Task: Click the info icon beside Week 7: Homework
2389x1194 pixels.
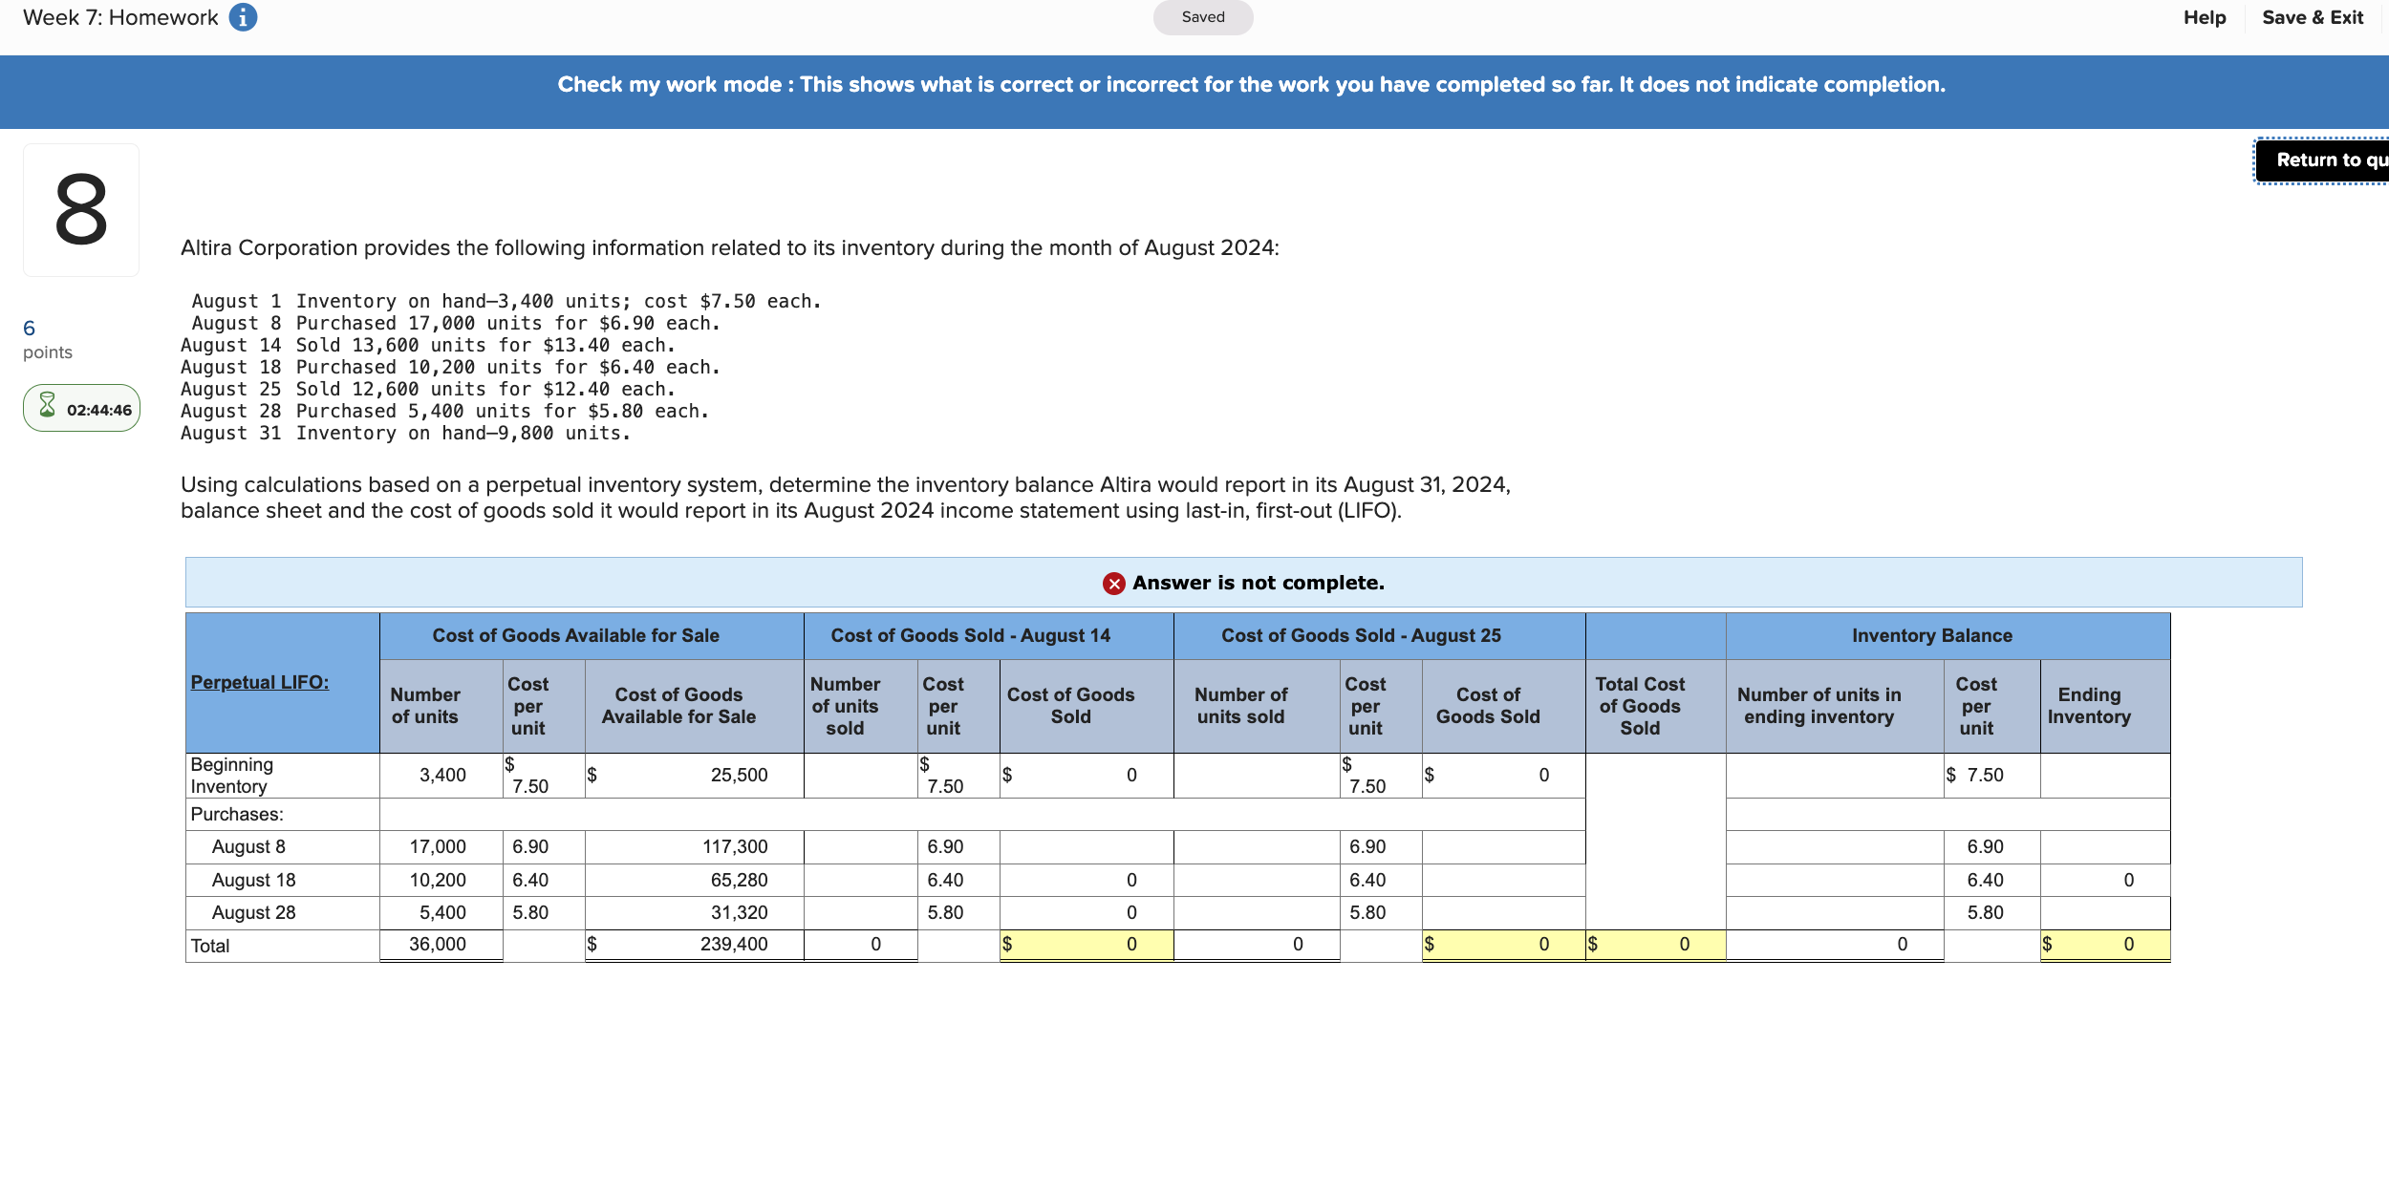Action: pyautogui.click(x=243, y=17)
